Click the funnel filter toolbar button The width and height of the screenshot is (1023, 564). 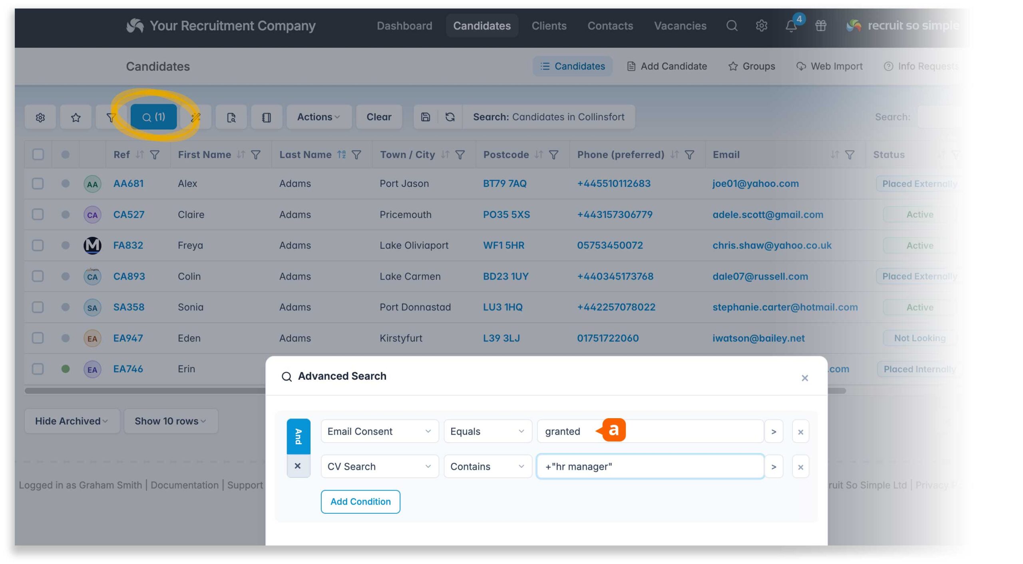(x=111, y=117)
